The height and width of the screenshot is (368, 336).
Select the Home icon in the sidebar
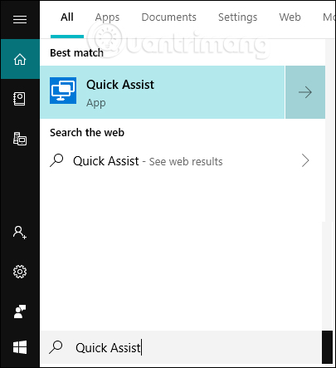click(x=20, y=59)
